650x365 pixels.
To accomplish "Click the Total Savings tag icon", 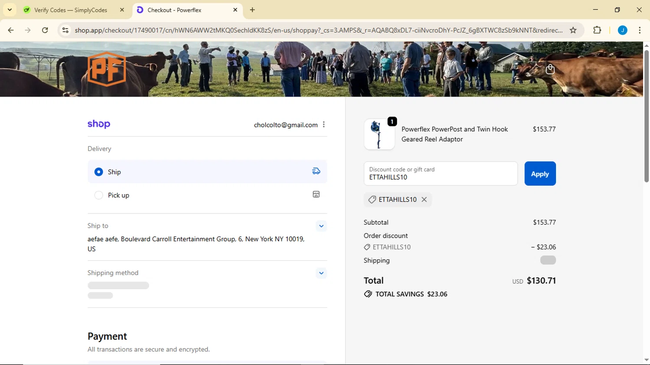I will point(368,294).
